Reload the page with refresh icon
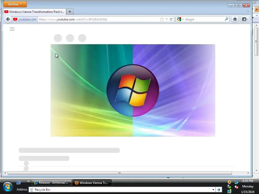Screen dimensions: 259x194 pos(171,19)
